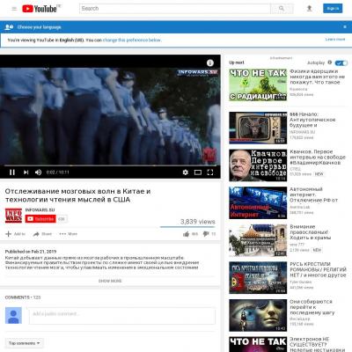This screenshot has width=352, height=352.
Task: Open 'Автономный Интернет' thumbnail
Action: [258, 202]
